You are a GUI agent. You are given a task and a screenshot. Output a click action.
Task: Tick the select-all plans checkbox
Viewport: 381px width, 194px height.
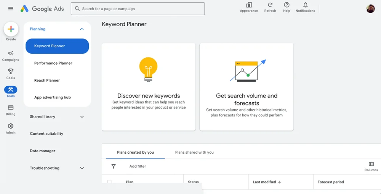pyautogui.click(x=110, y=182)
